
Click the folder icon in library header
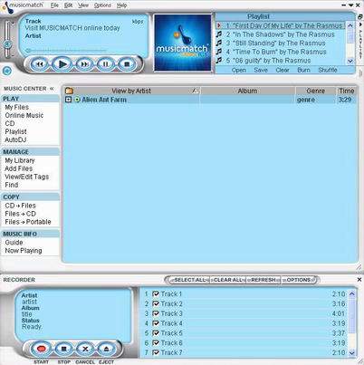pos(70,91)
